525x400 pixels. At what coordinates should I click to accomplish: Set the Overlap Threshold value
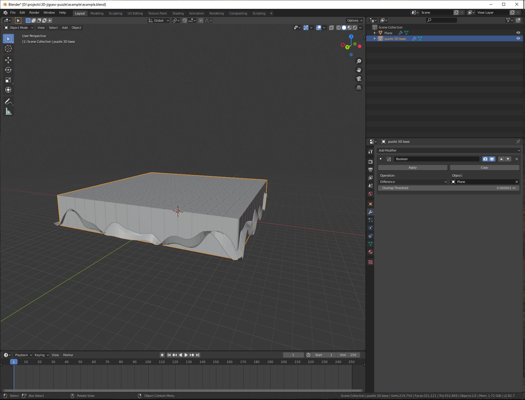(x=449, y=188)
